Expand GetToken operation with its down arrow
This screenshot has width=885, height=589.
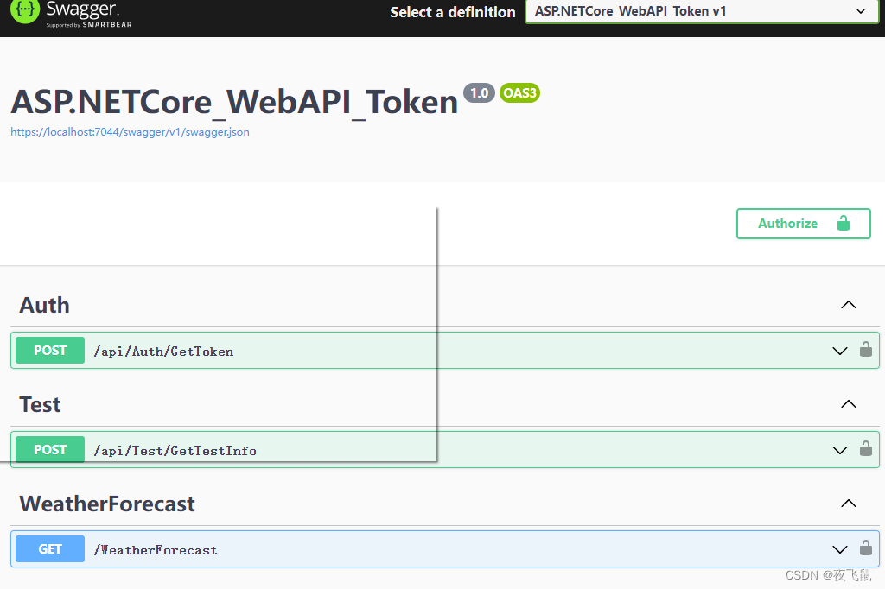[x=839, y=351]
